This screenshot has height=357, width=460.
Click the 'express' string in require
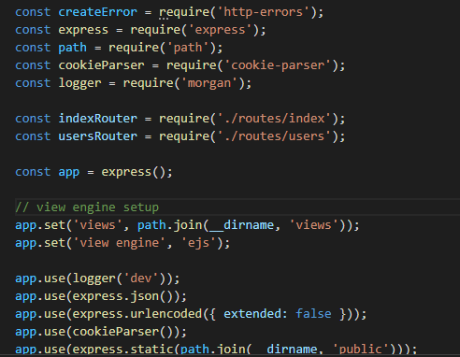220,30
